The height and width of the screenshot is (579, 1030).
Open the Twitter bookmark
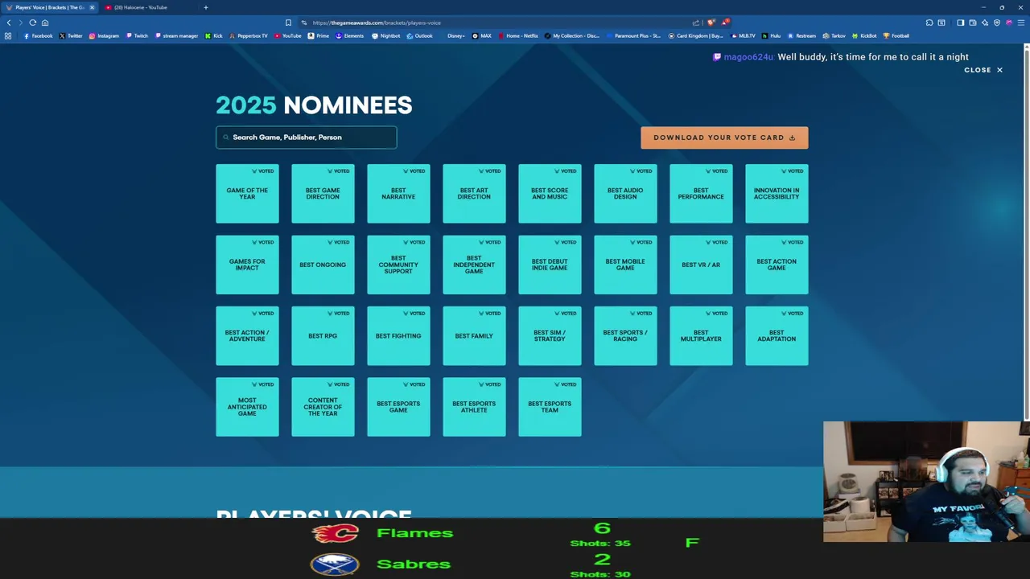click(70, 35)
